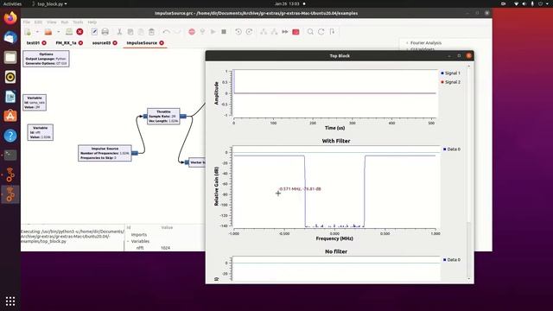
Task: Click the Disable block icon
Action: coord(274,32)
